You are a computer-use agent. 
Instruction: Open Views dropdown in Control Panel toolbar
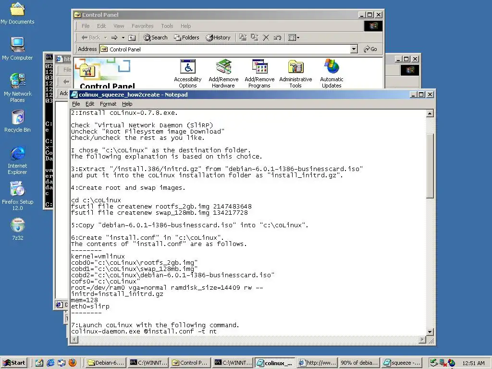(x=294, y=37)
